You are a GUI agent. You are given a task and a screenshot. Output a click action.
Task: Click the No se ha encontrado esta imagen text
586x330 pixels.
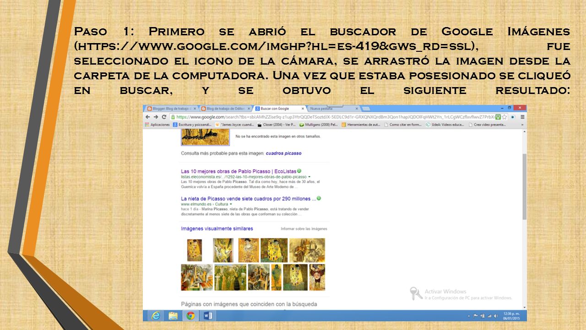(x=278, y=136)
